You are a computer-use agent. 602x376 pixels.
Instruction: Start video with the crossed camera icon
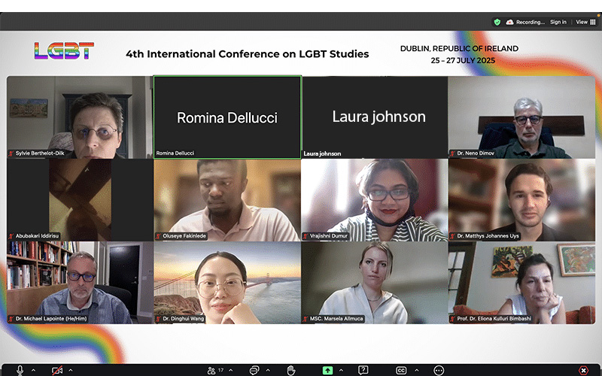point(57,370)
